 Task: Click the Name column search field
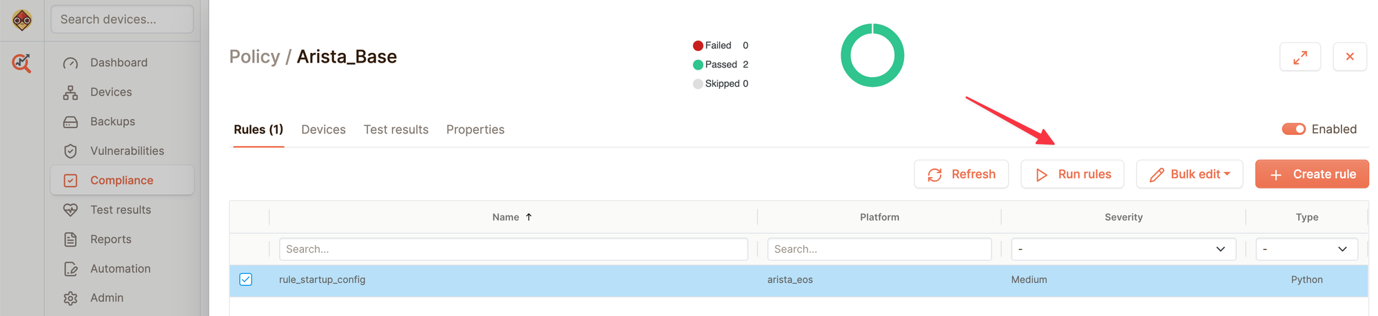513,249
